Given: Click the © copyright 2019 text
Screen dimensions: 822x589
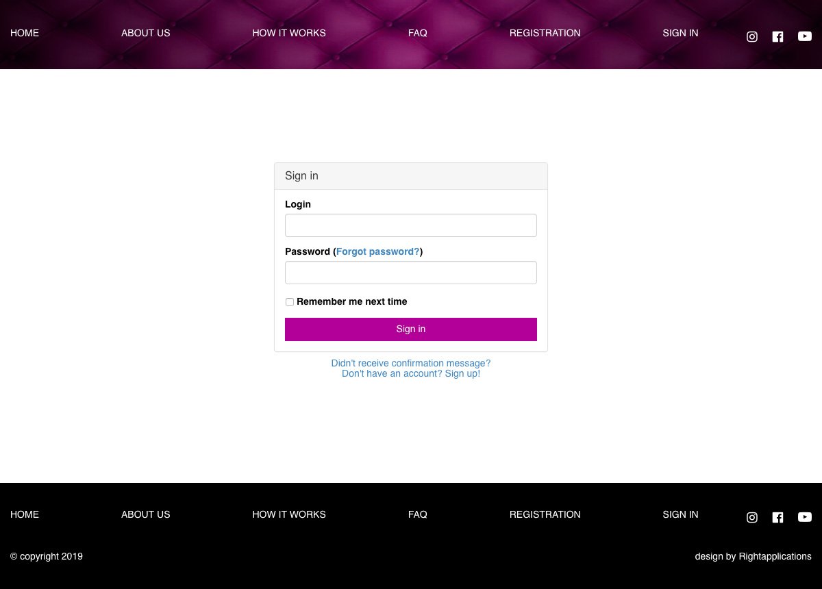Looking at the screenshot, I should click(47, 556).
